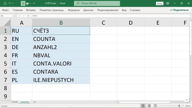Click the 340 % zoom level
This screenshot has height=108, width=192.
tap(188, 106)
